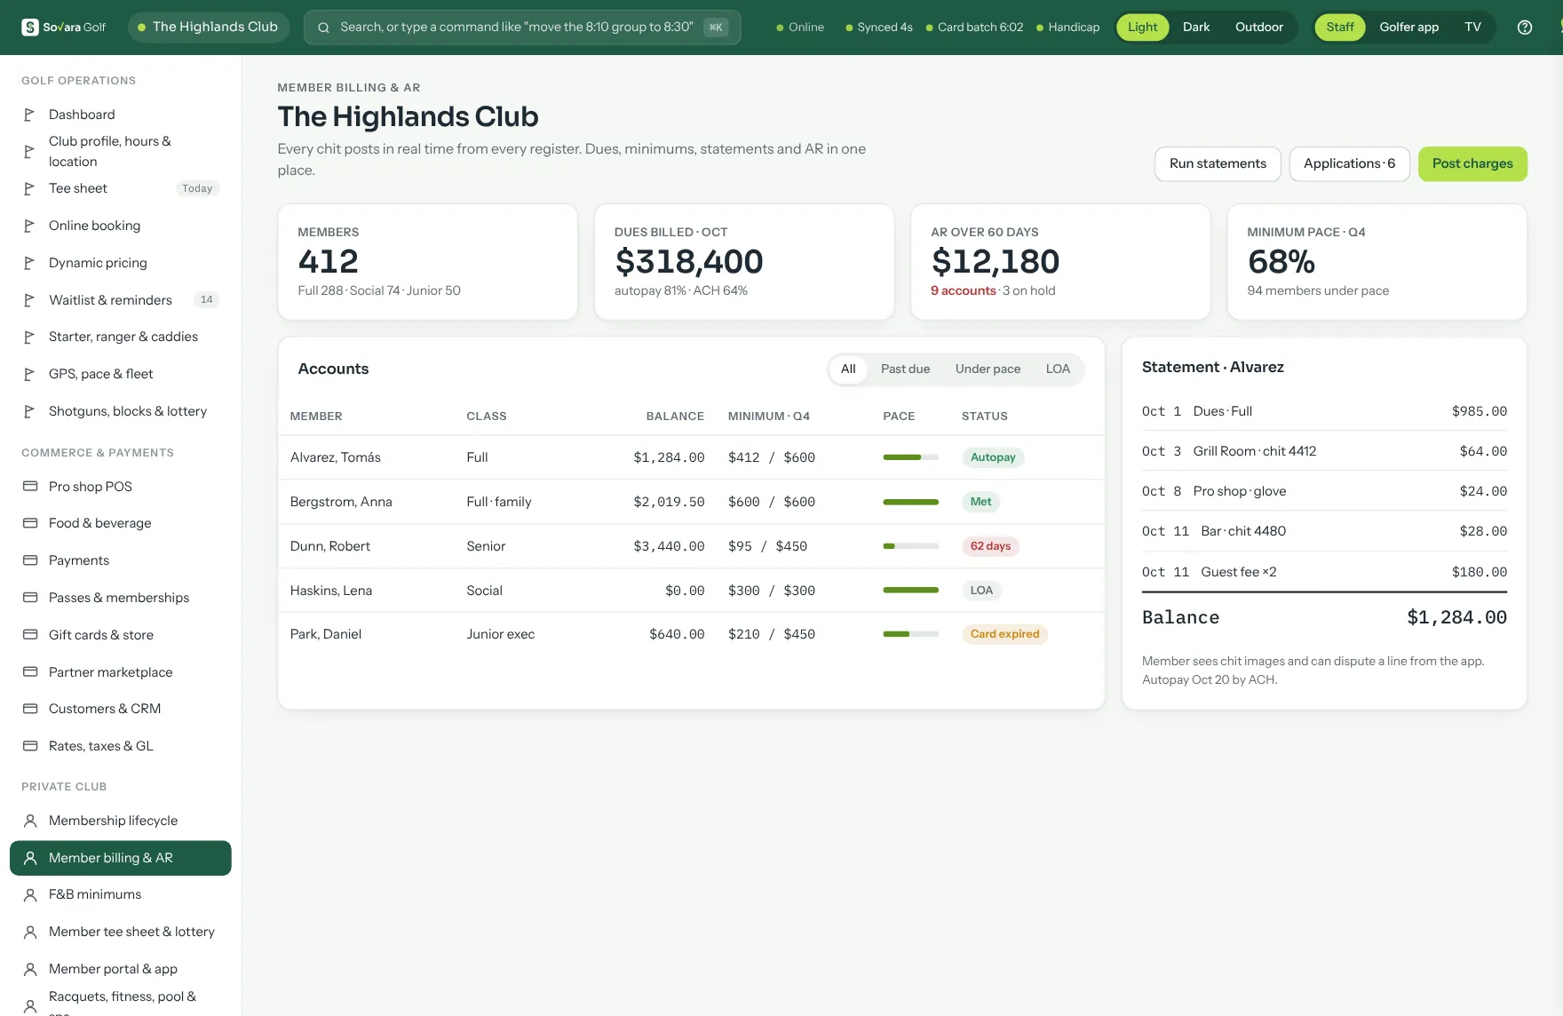Click the search magnifier icon
The height and width of the screenshot is (1016, 1563).
pos(323,27)
